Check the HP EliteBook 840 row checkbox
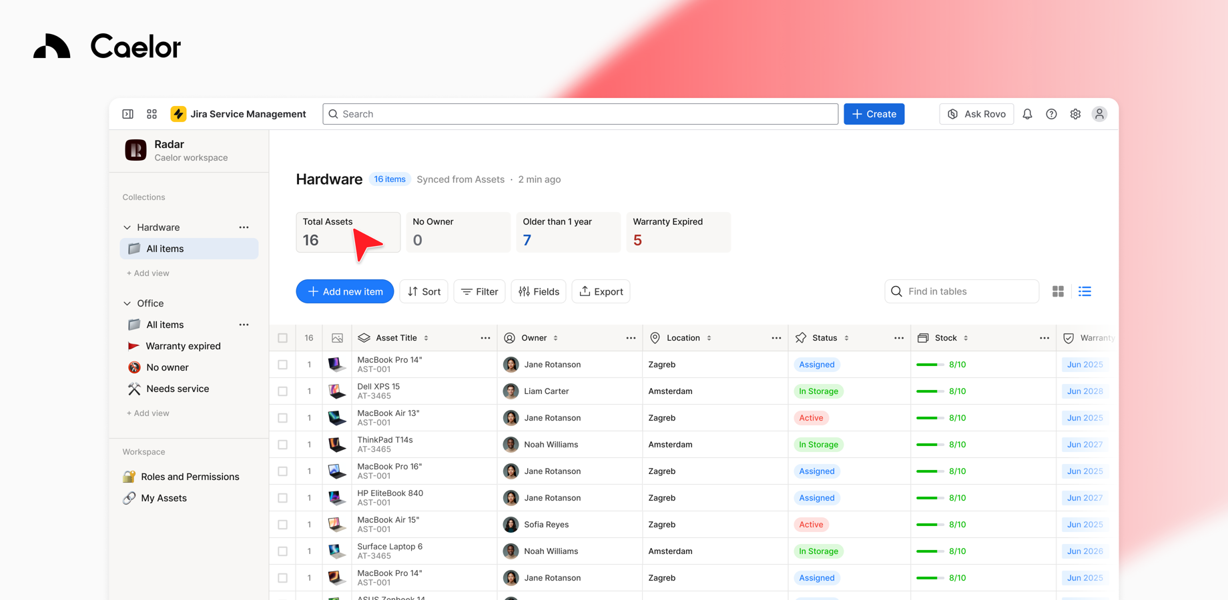Image resolution: width=1228 pixels, height=600 pixels. point(283,498)
